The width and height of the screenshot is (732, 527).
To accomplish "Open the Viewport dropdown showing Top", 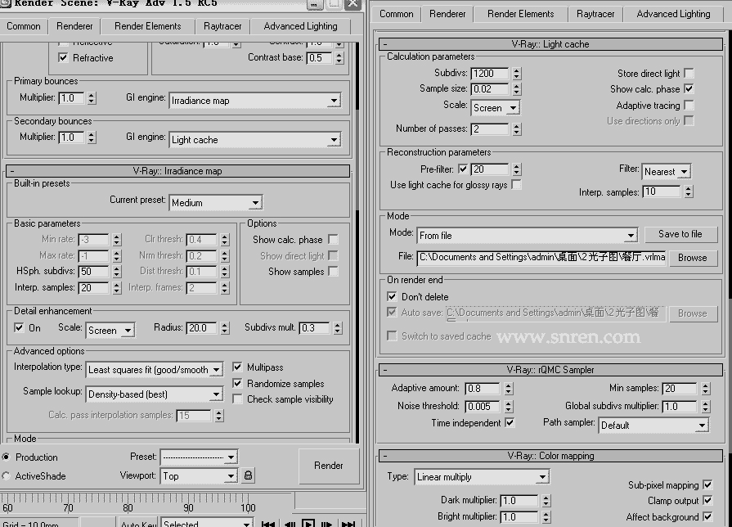I will coord(200,476).
